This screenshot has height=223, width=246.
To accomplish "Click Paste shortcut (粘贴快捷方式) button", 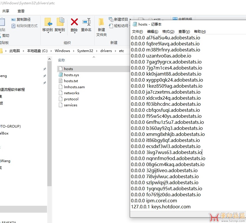I will (x=25, y=26).
